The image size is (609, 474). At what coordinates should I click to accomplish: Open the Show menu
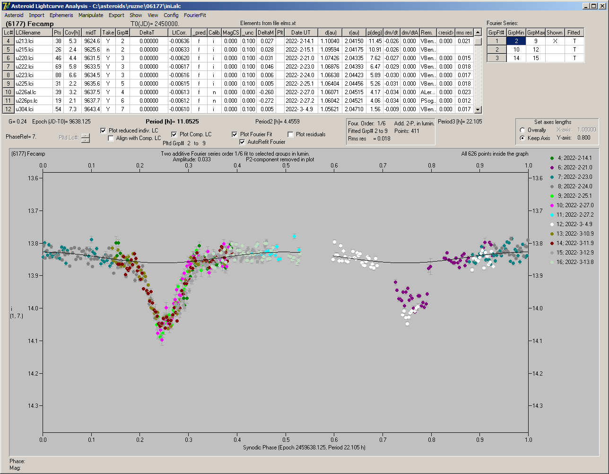(136, 15)
